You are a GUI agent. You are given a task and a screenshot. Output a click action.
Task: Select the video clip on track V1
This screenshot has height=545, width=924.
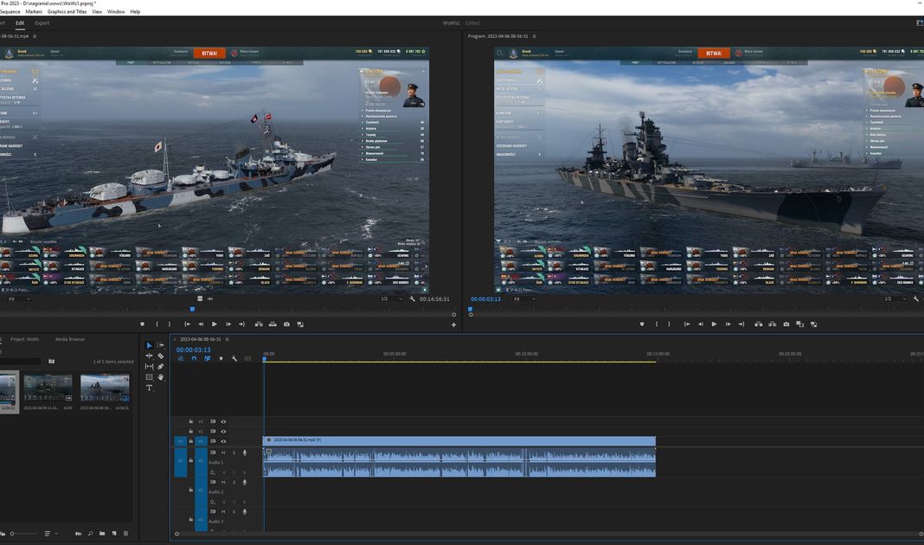pyautogui.click(x=459, y=441)
